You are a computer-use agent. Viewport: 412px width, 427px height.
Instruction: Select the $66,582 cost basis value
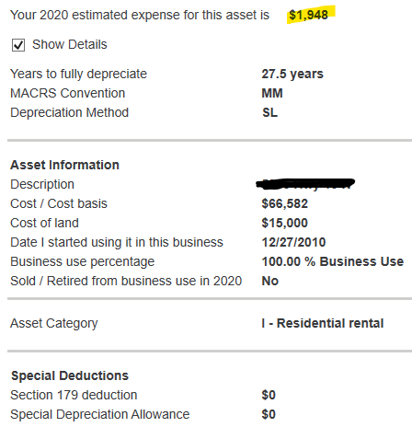(x=284, y=203)
